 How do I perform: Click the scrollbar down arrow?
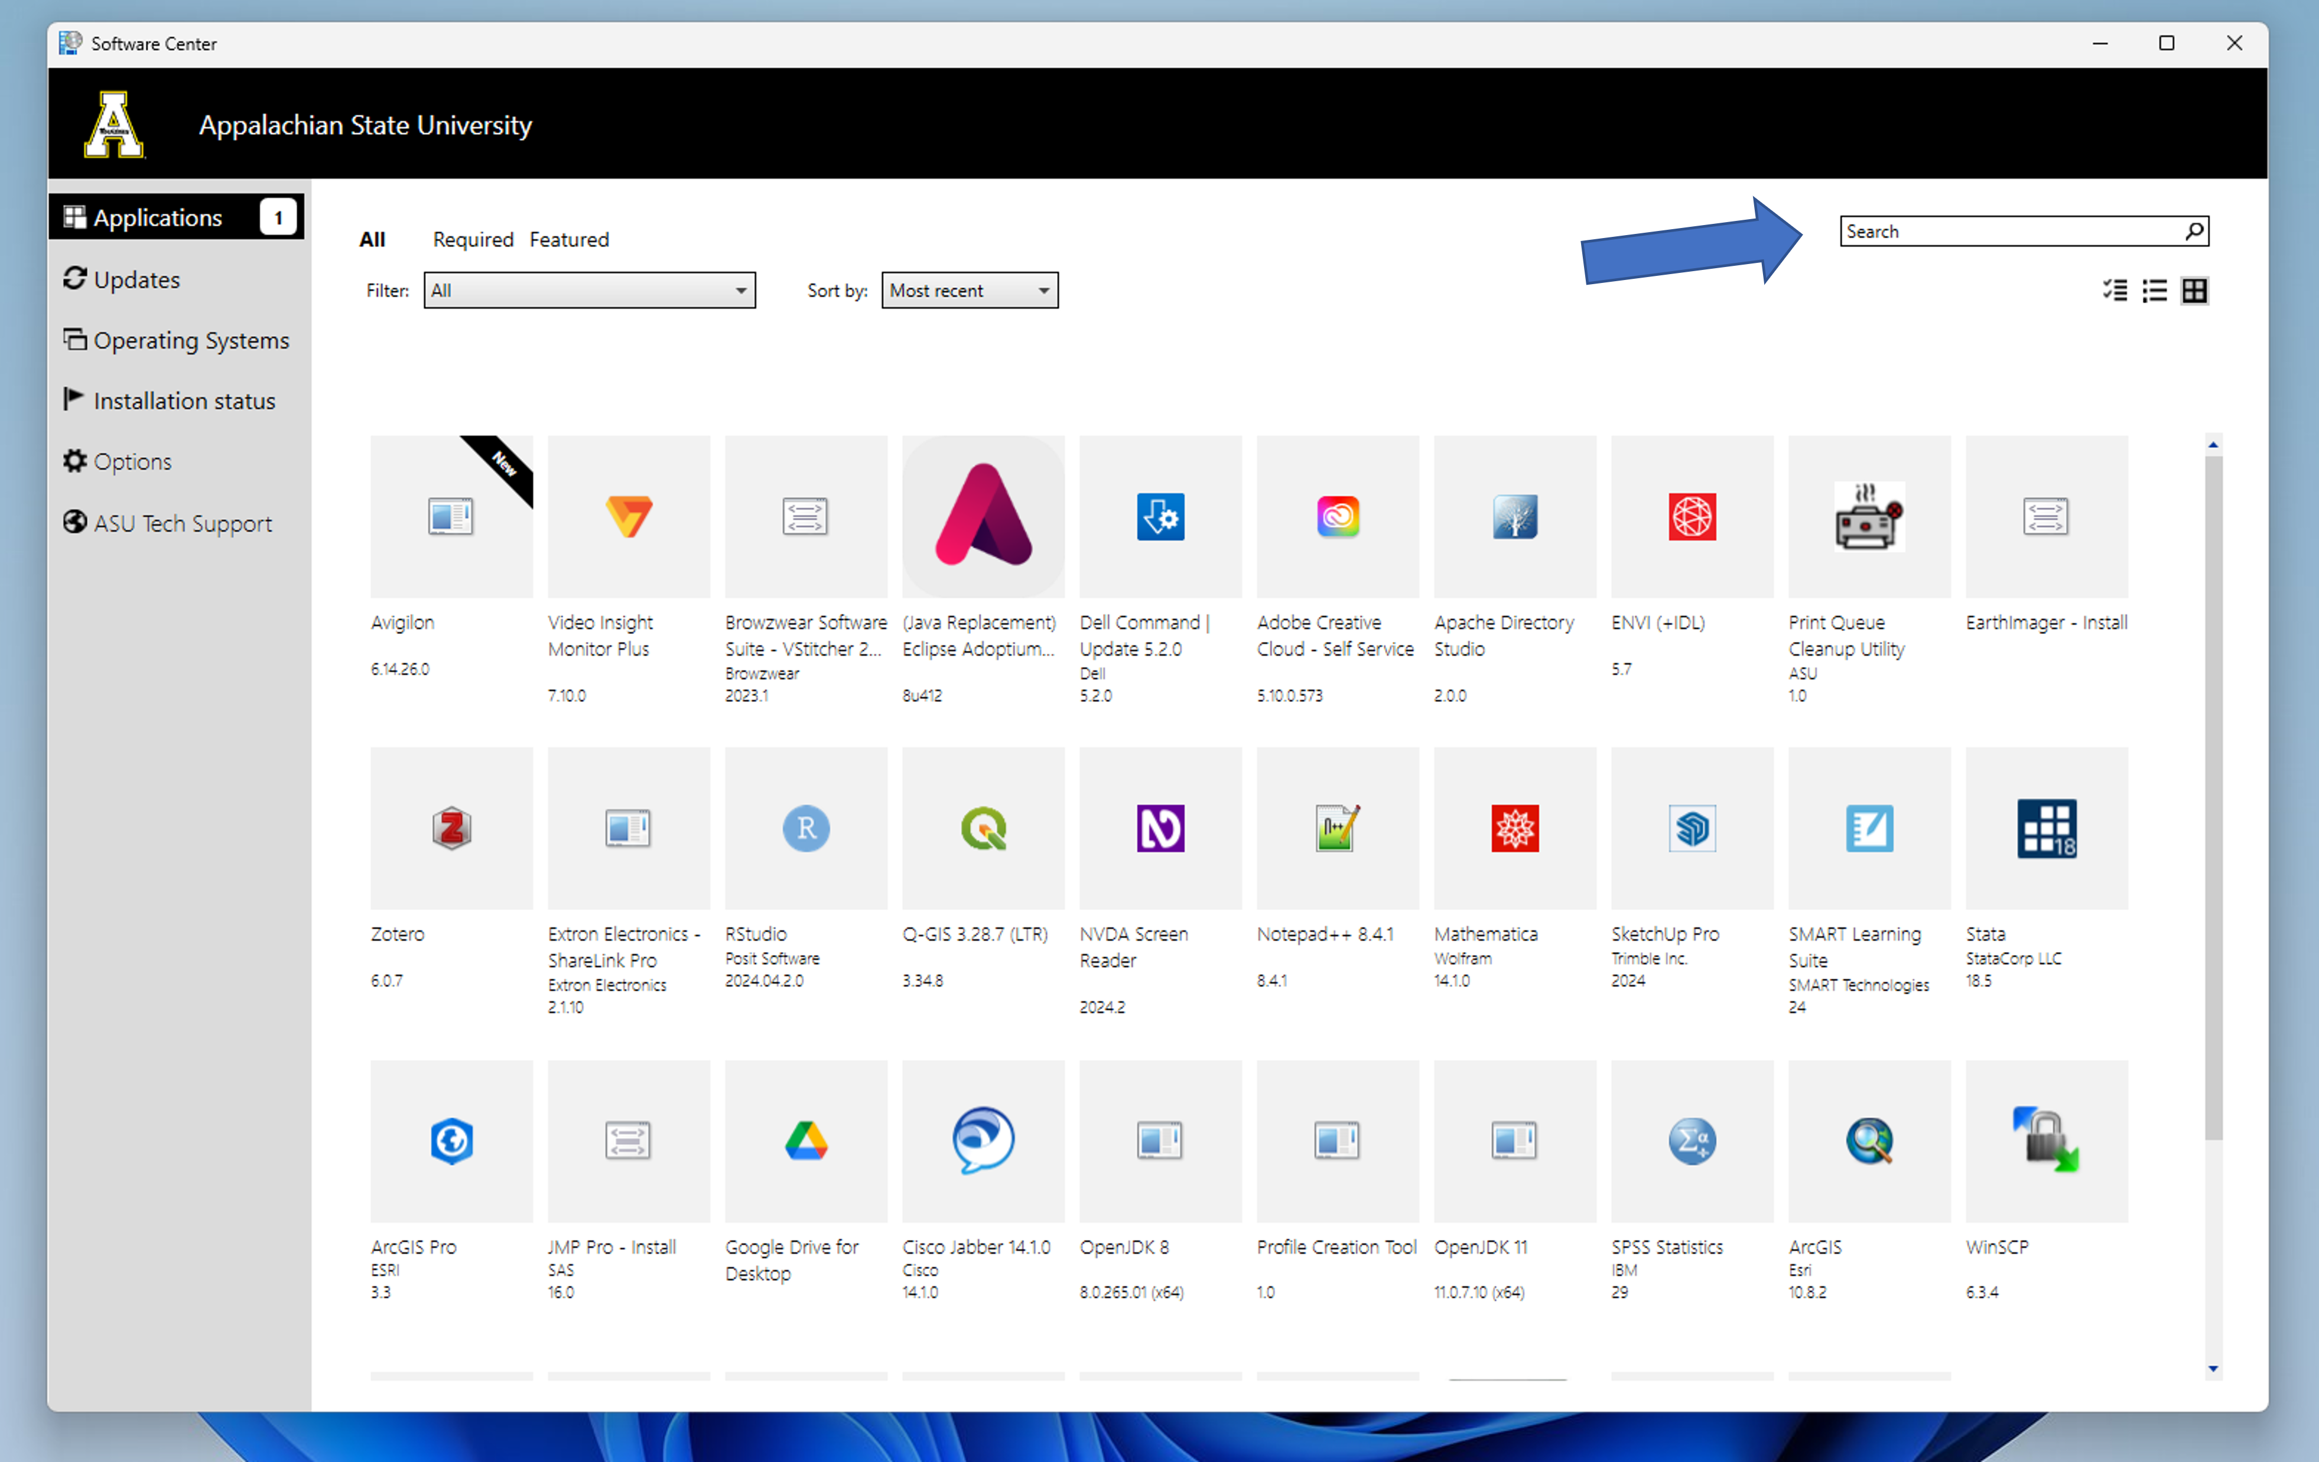pos(2213,1369)
